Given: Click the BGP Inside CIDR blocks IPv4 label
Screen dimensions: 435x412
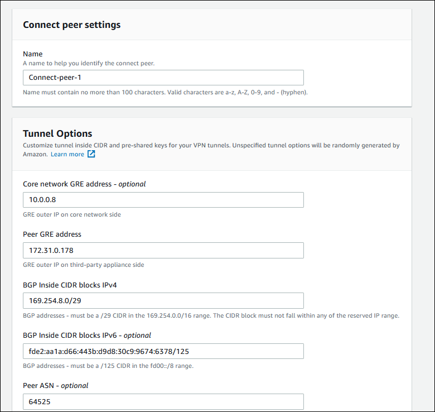Looking at the screenshot, I should click(x=70, y=285).
